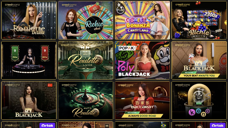Click the POPOK logo on Poly Blackjack
The image size is (228, 128).
tap(127, 48)
